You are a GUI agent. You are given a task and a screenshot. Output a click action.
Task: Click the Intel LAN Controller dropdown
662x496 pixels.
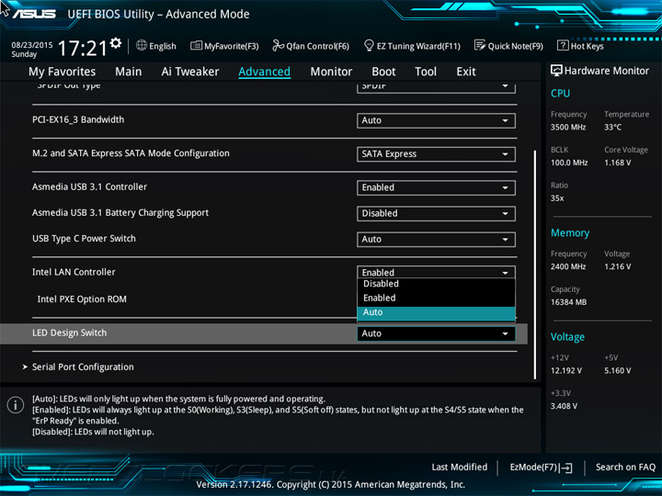(x=436, y=272)
